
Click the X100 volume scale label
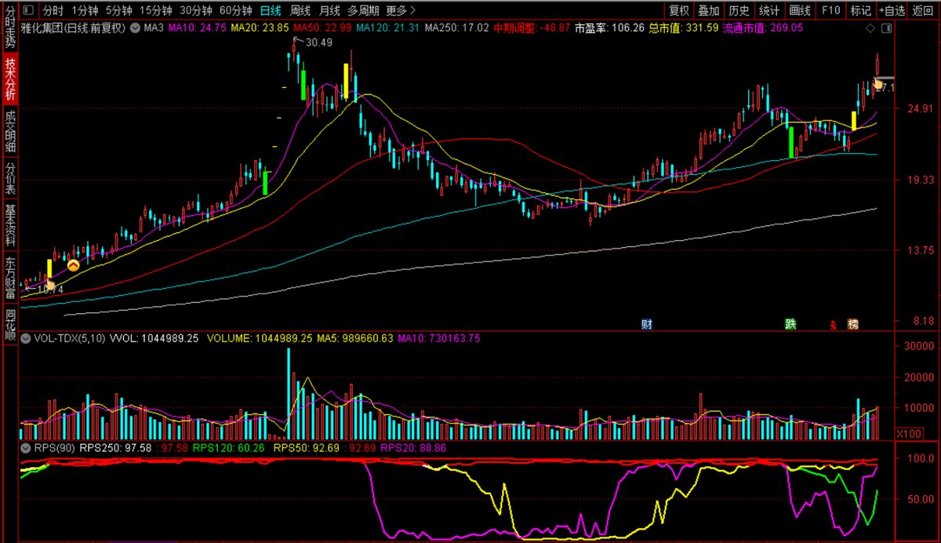[909, 433]
